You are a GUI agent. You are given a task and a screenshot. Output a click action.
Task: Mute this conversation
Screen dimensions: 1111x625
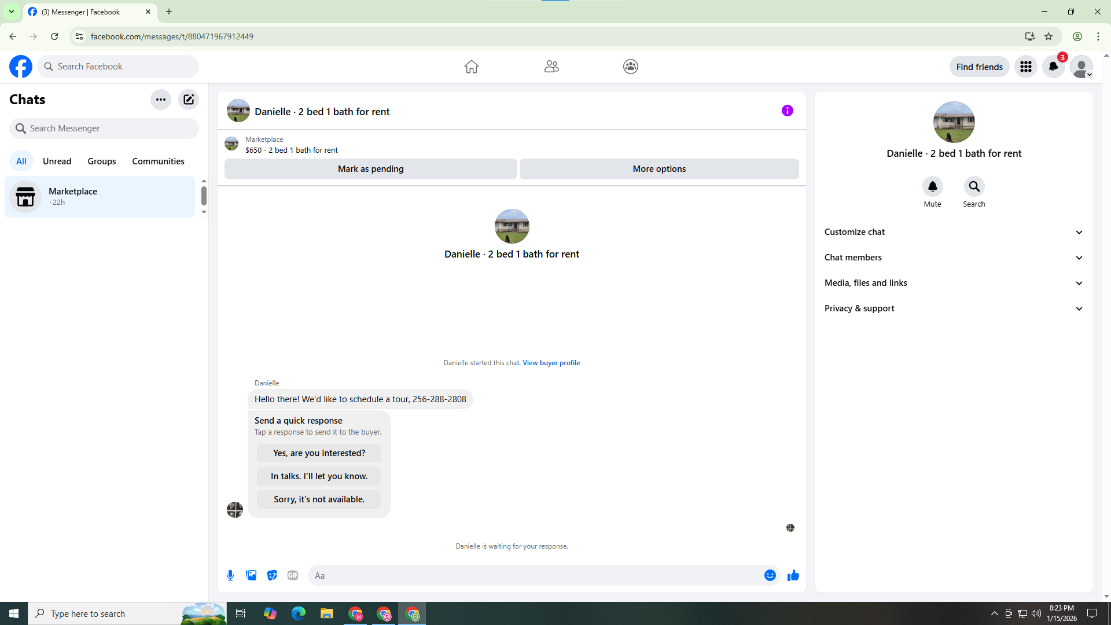932,186
